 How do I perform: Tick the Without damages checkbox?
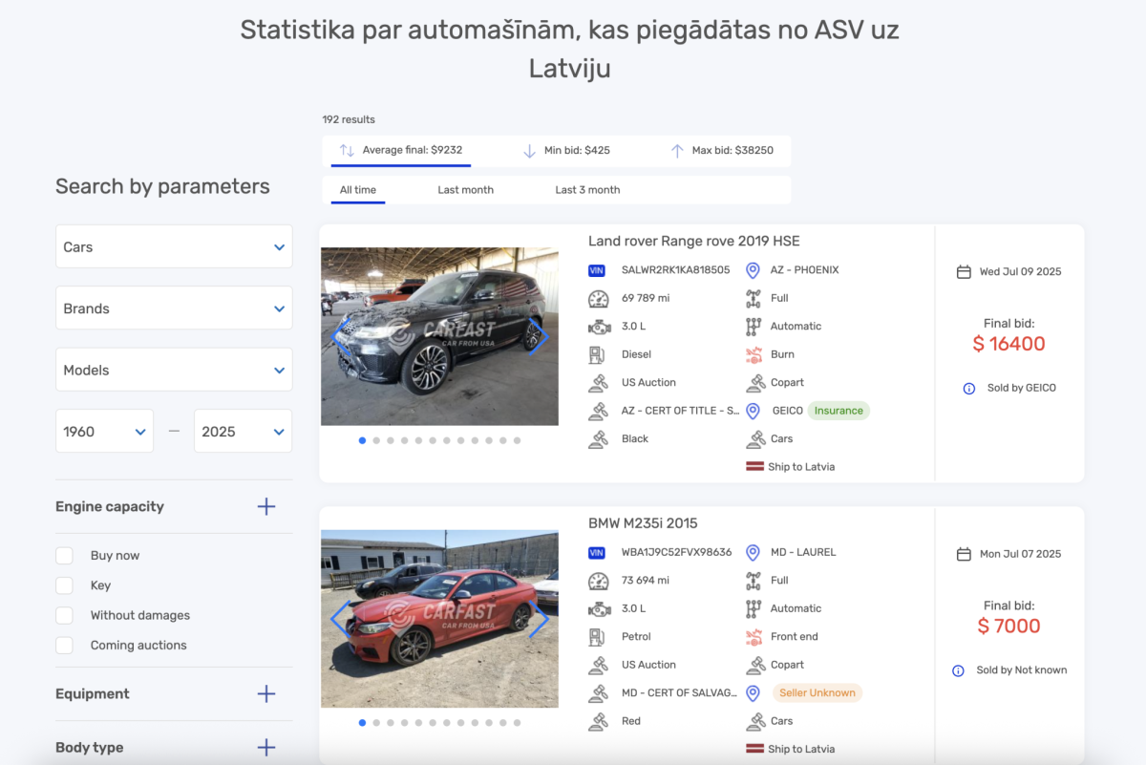(x=65, y=615)
